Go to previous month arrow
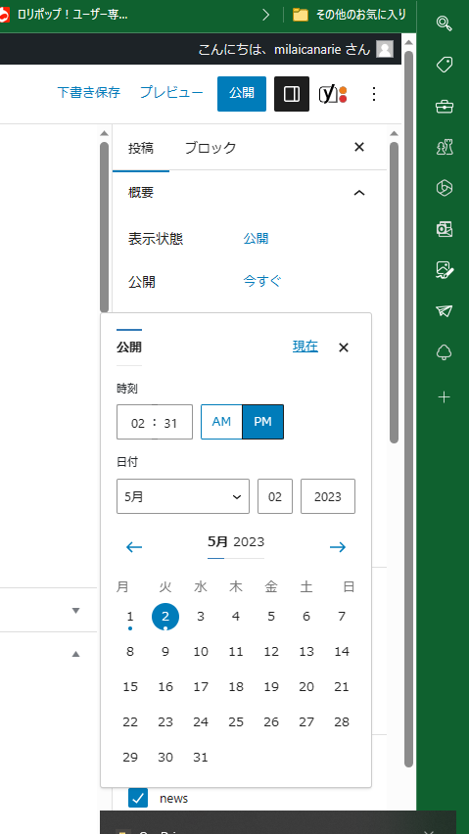Viewport: 469px width, 834px height. [134, 547]
